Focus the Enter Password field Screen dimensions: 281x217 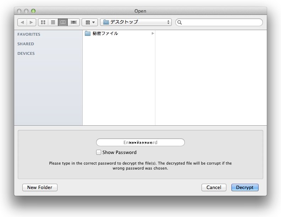[140, 142]
